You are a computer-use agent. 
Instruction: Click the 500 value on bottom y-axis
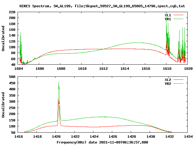coord(12,77)
